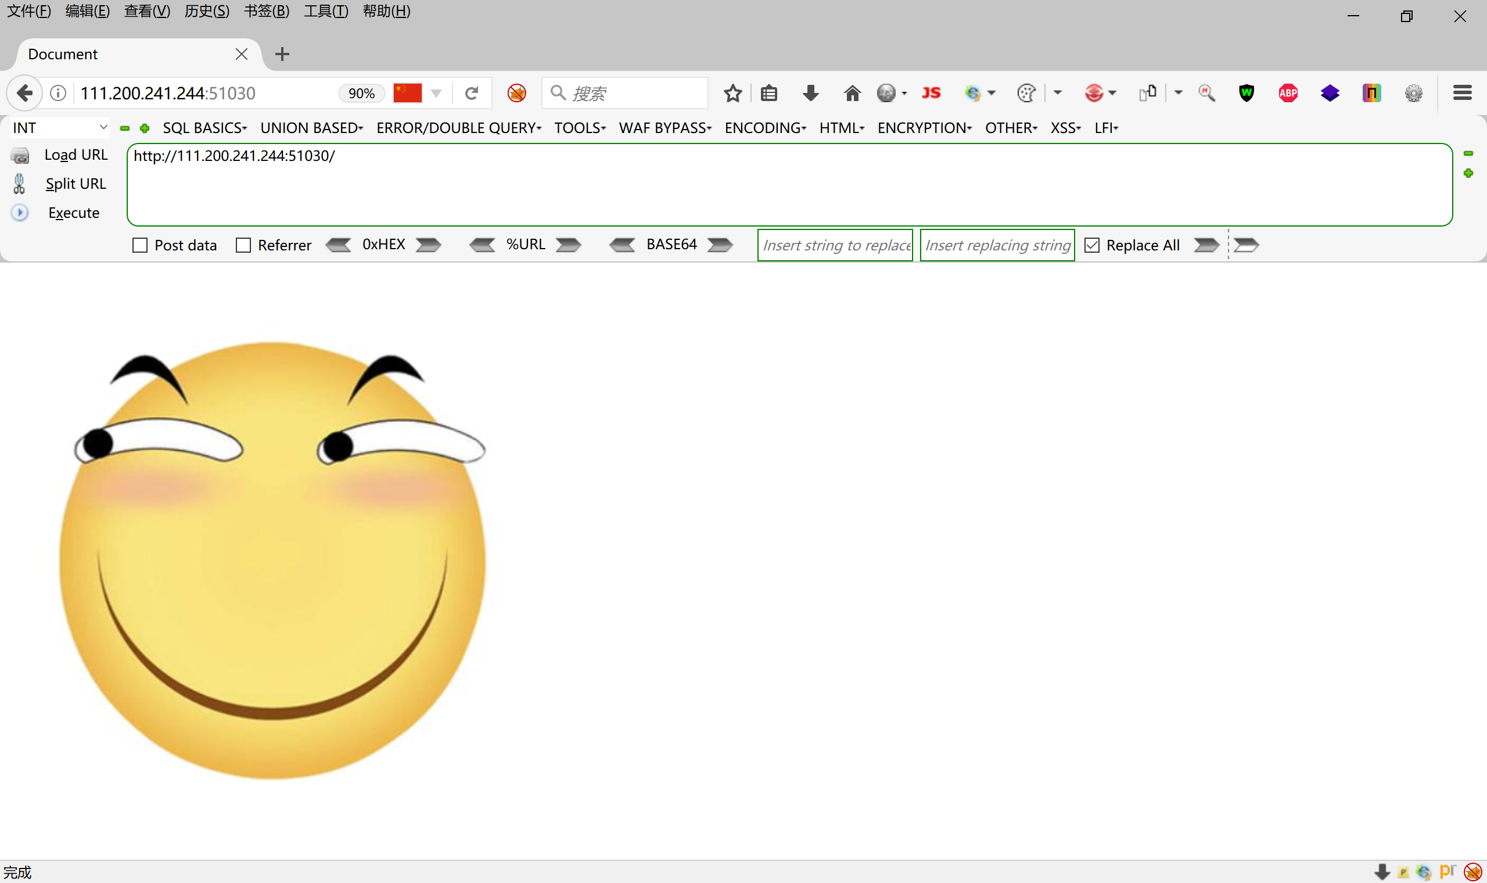Click the red JS toolbar icon
1487x883 pixels.
(931, 93)
